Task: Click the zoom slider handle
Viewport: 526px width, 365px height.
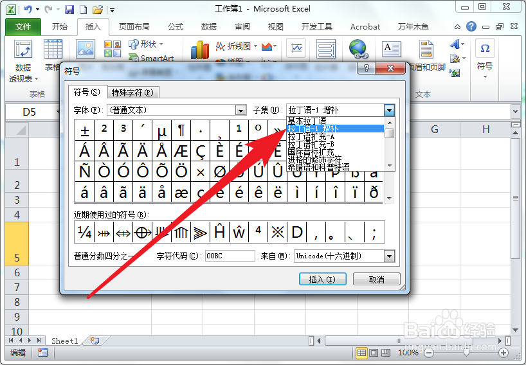Action: point(466,353)
